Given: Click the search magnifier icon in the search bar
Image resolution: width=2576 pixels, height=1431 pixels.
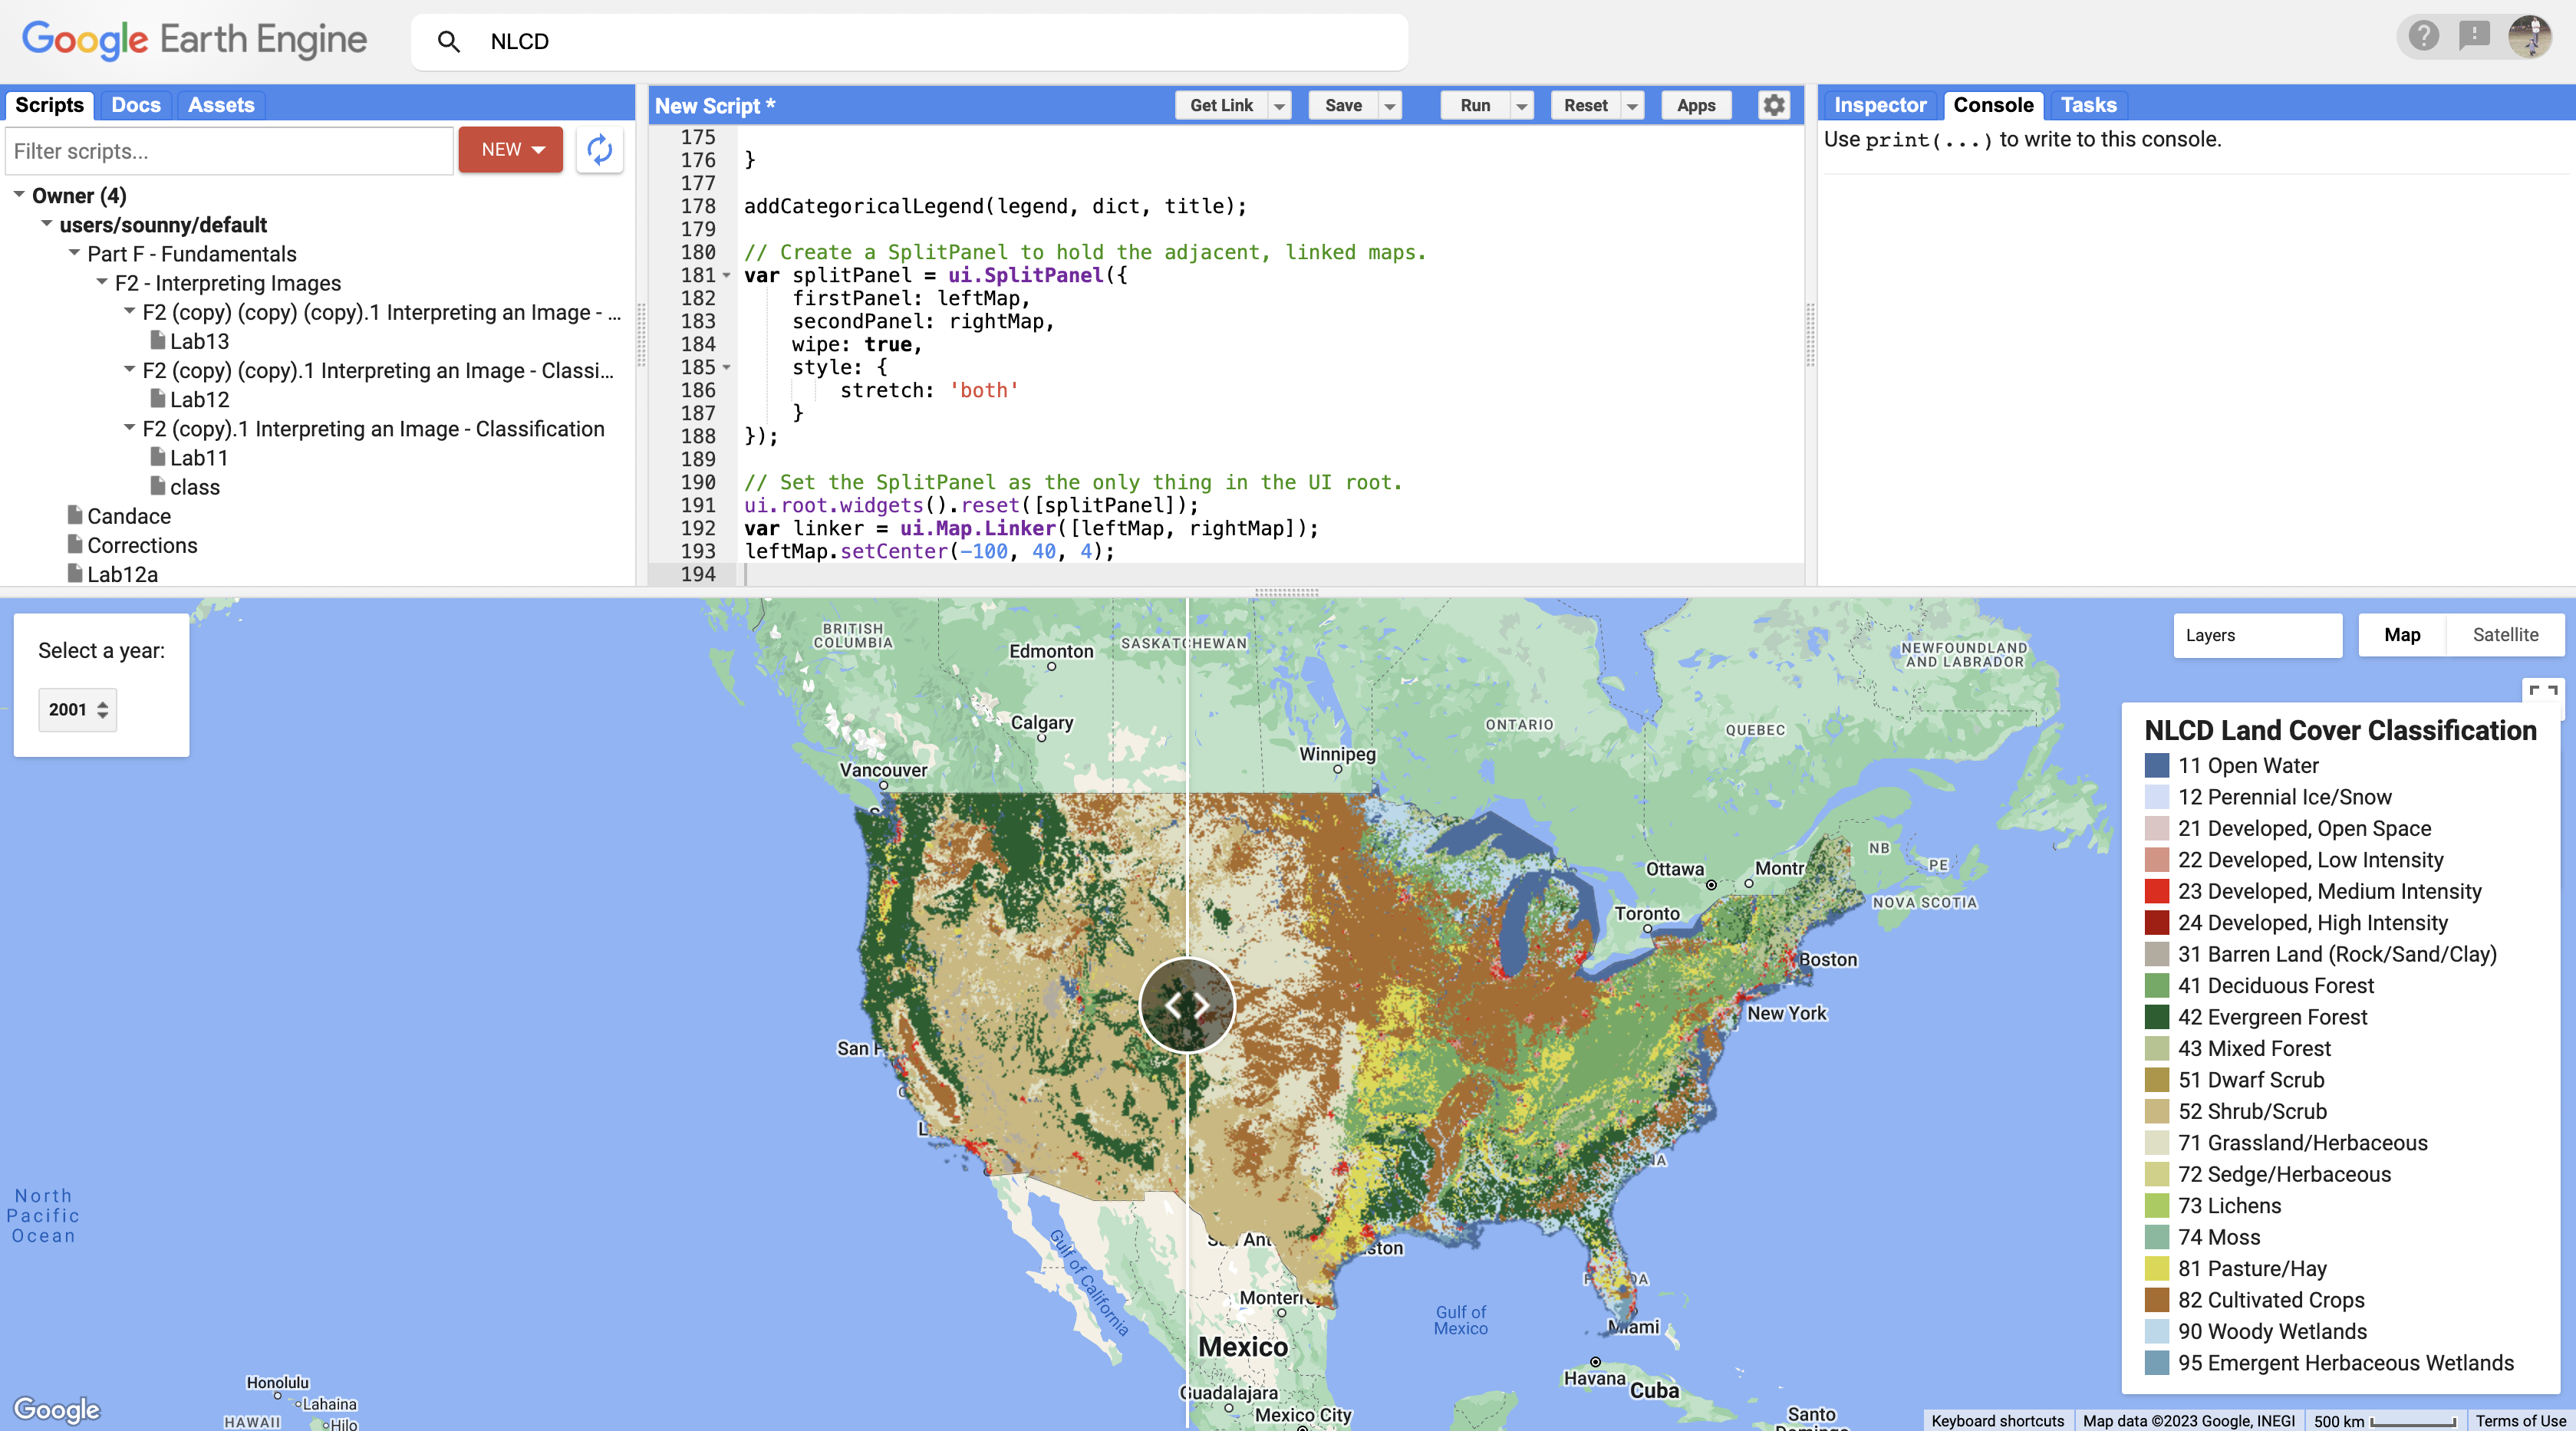Looking at the screenshot, I should 449,42.
